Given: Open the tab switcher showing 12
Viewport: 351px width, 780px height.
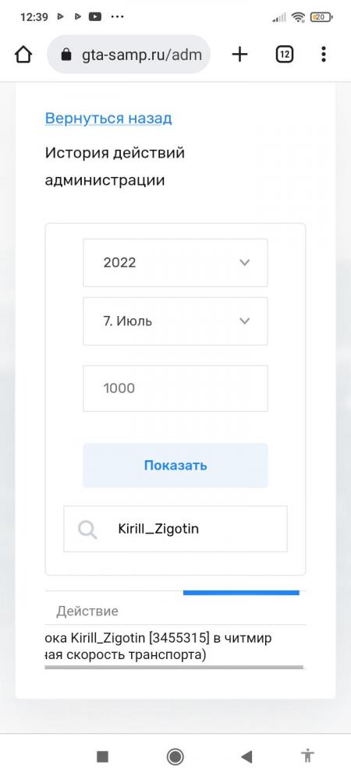Looking at the screenshot, I should coord(284,55).
